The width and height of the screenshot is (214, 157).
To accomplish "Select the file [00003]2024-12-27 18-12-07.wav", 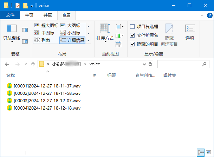I will point(47,100).
